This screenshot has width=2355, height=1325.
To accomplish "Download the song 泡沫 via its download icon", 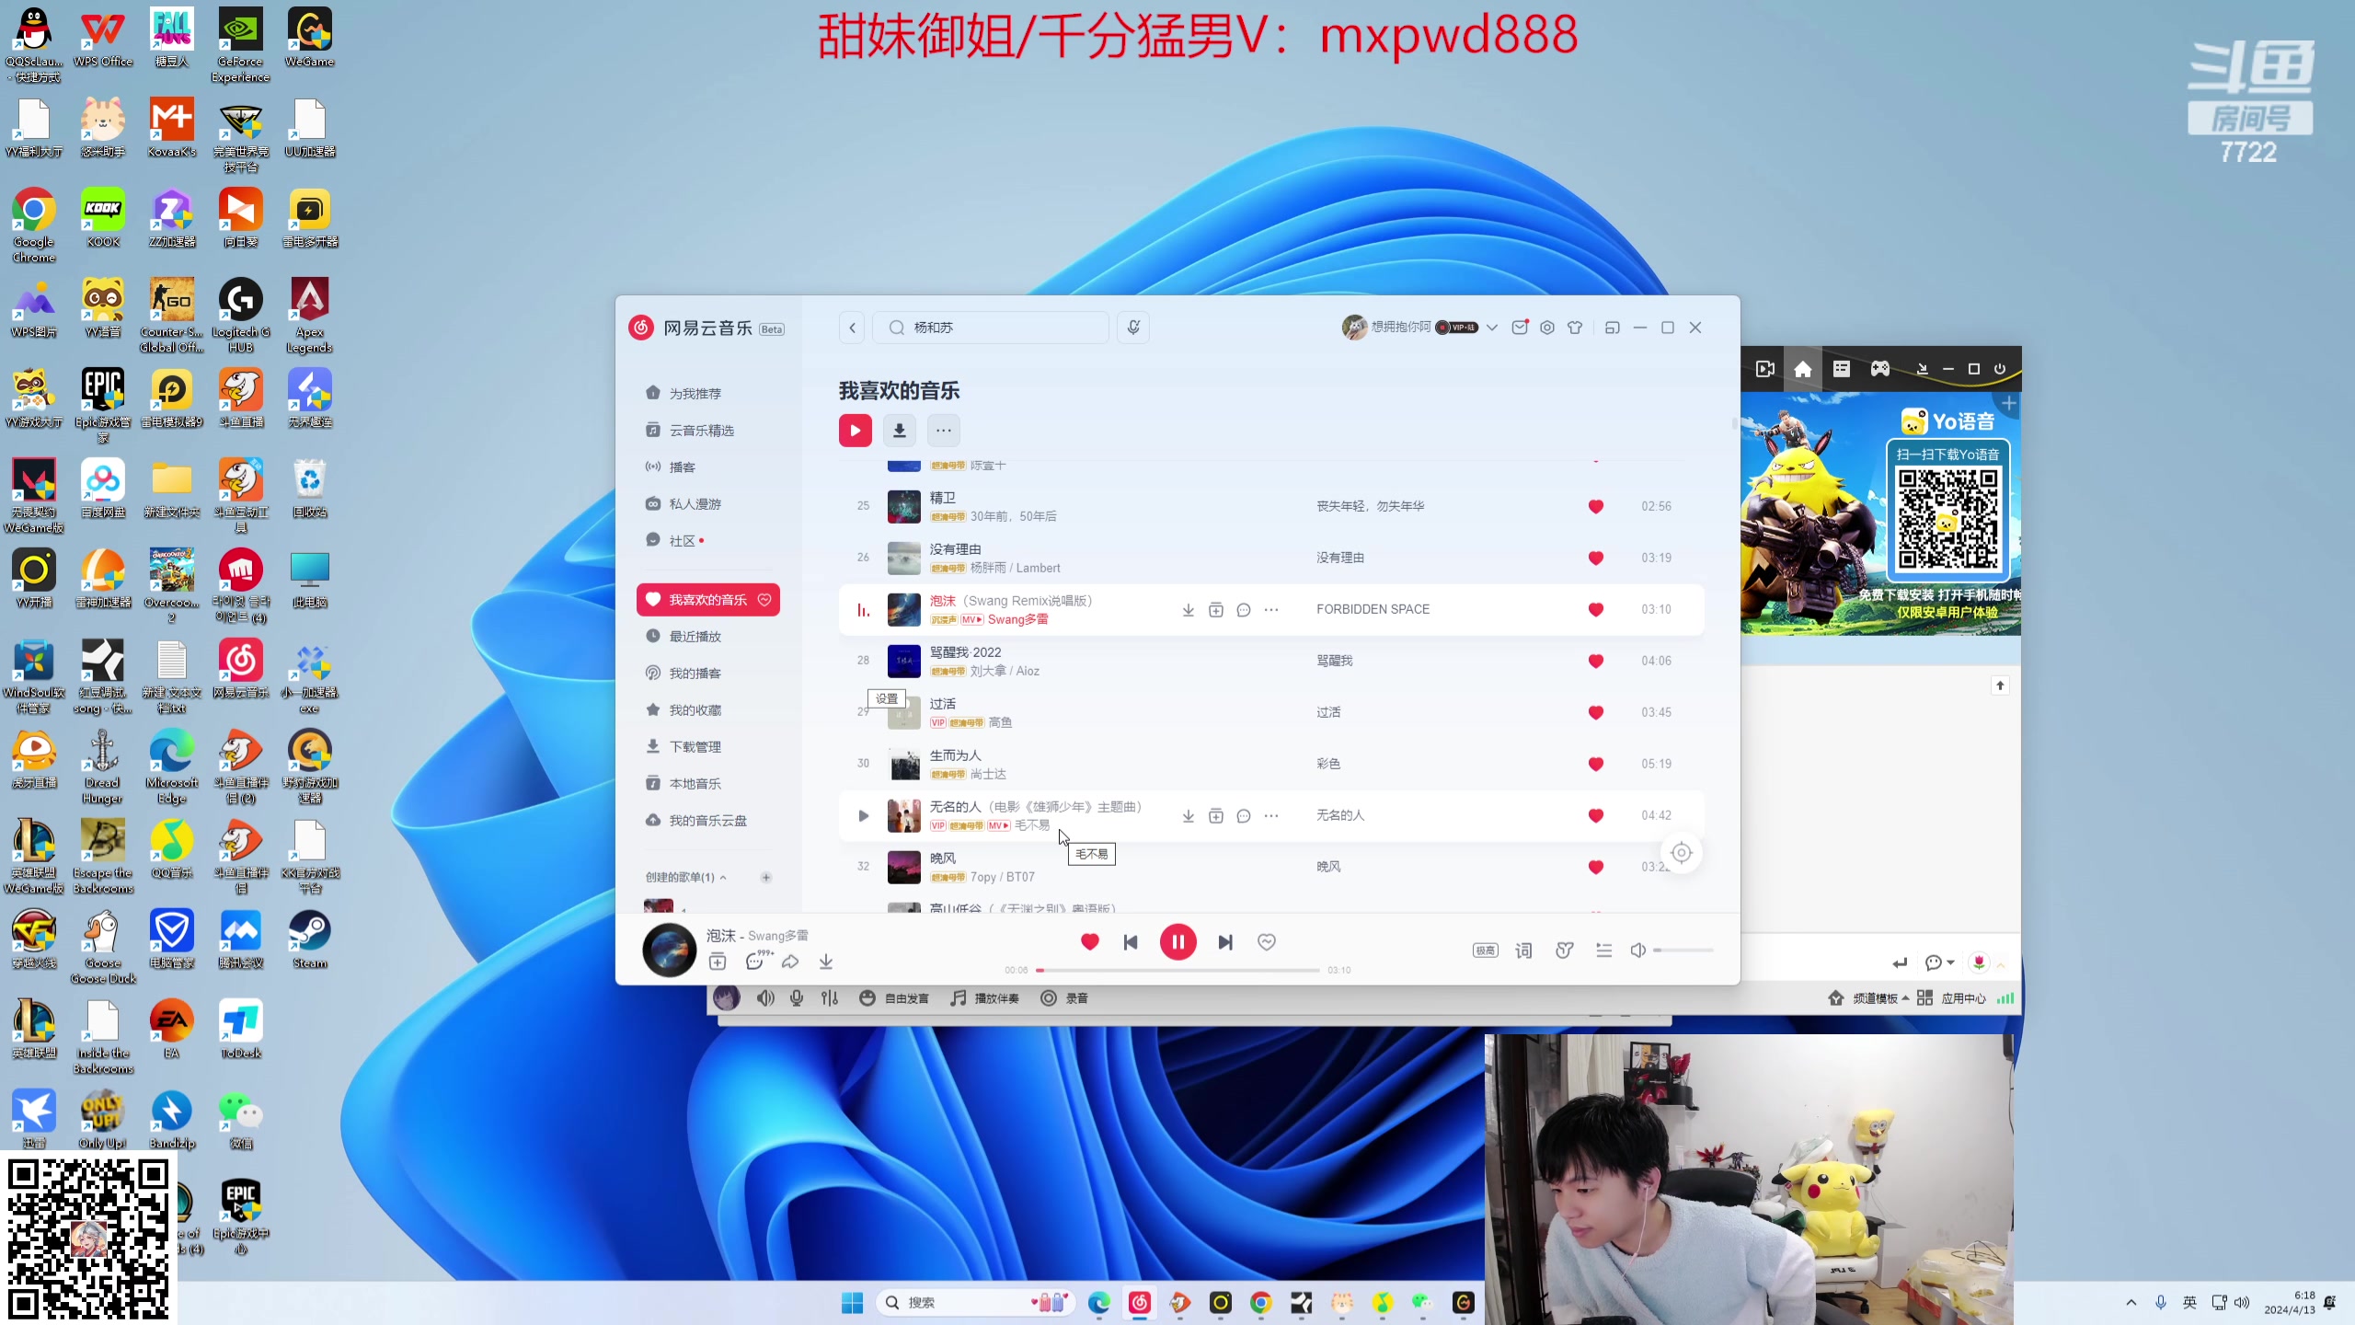I will (x=1188, y=608).
